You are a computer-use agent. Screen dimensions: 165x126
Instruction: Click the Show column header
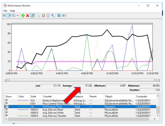(11, 97)
